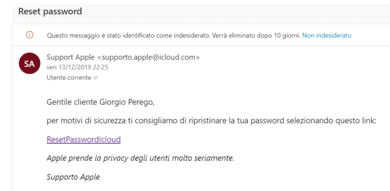This screenshot has height=191, width=390.
Task: Click the Support Apple sender name
Action: coord(70,57)
